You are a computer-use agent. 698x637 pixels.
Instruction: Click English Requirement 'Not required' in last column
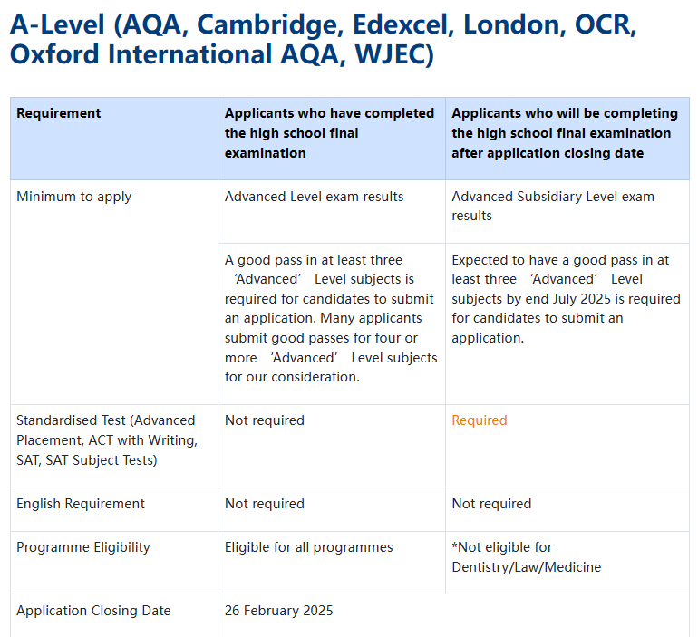click(491, 504)
